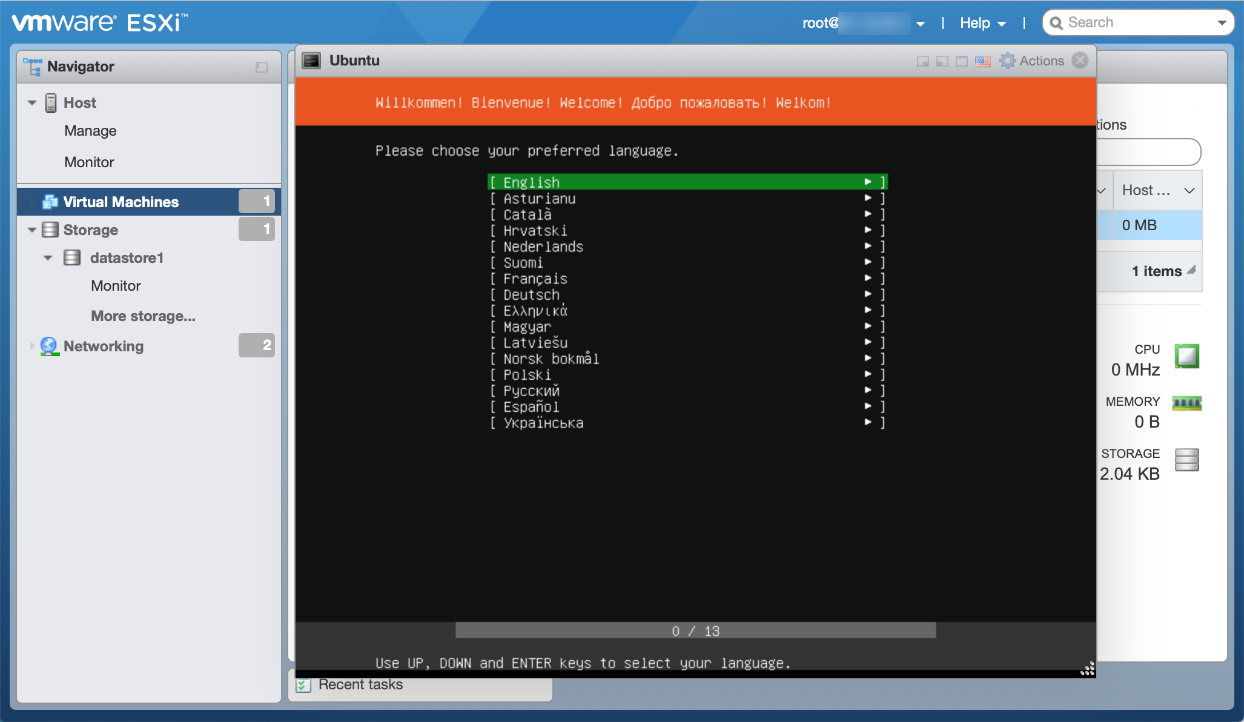Click the datastore1 disk icon

72,258
